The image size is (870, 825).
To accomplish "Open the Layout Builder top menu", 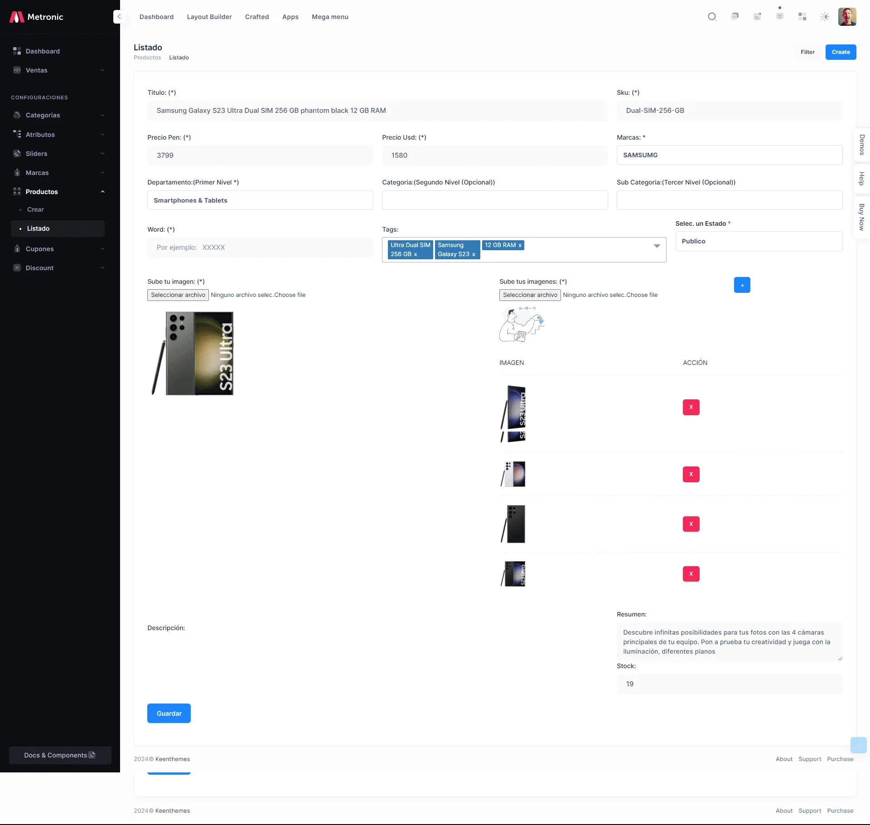I will pyautogui.click(x=209, y=17).
